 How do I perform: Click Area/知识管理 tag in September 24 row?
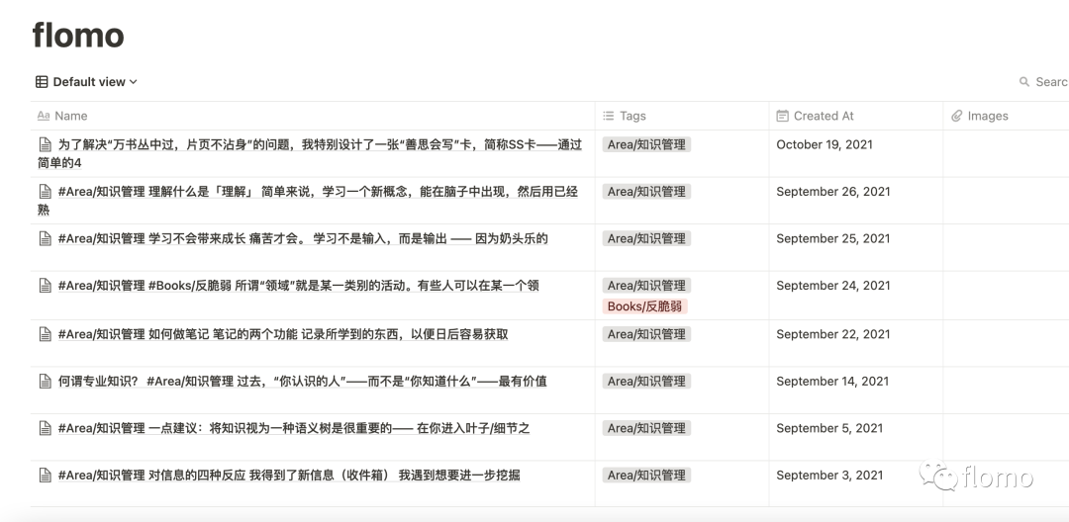tap(646, 285)
